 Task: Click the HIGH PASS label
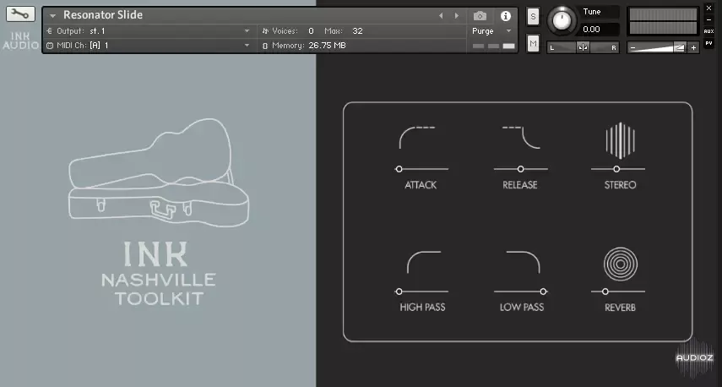pos(423,308)
